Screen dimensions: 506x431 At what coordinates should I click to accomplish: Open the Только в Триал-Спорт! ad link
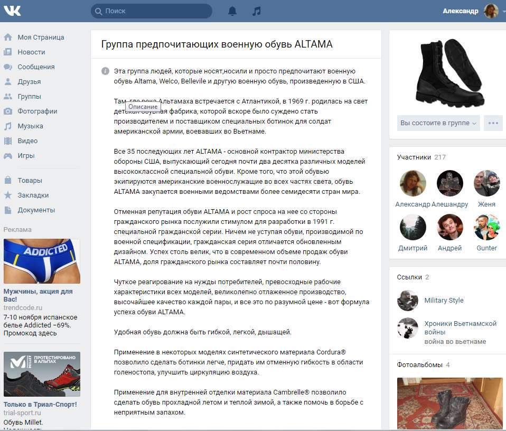coord(40,404)
